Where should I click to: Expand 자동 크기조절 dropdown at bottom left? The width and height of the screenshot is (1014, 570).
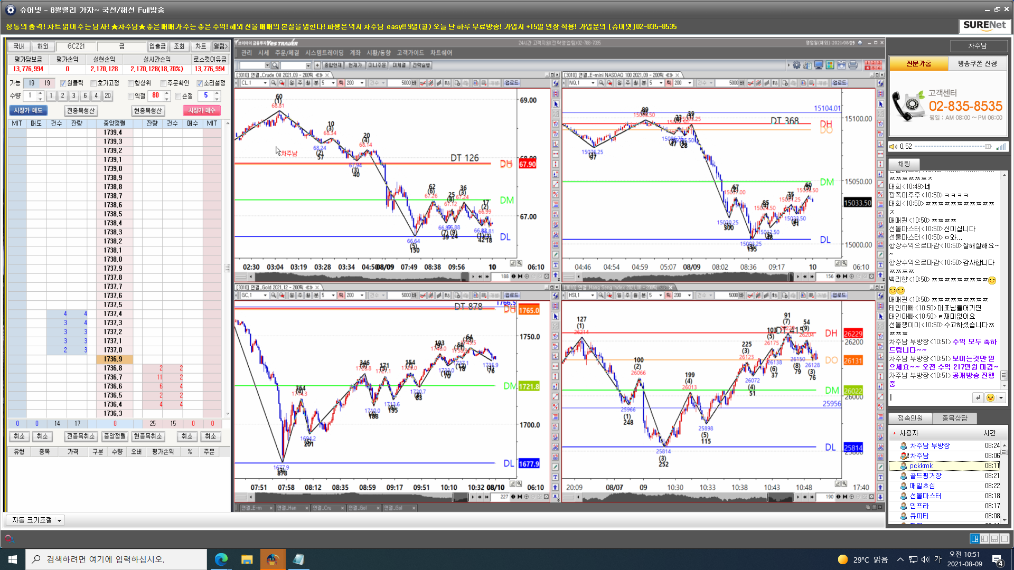click(x=59, y=520)
